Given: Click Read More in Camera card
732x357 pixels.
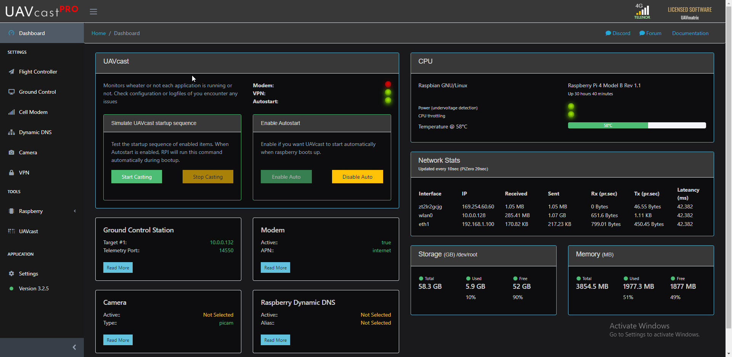Looking at the screenshot, I should (118, 340).
